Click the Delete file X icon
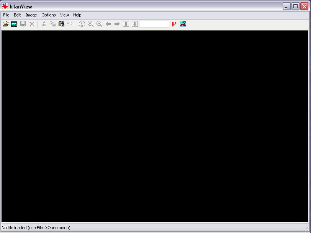 coord(32,24)
